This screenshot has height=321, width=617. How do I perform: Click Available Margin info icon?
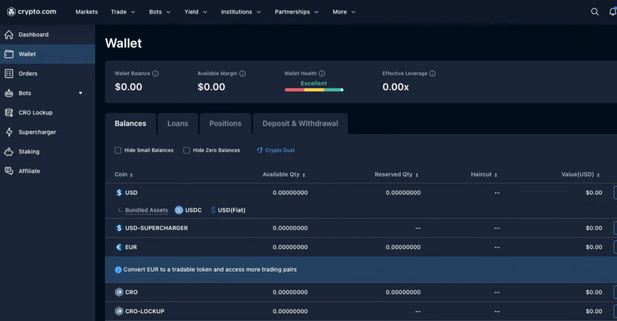click(x=242, y=73)
